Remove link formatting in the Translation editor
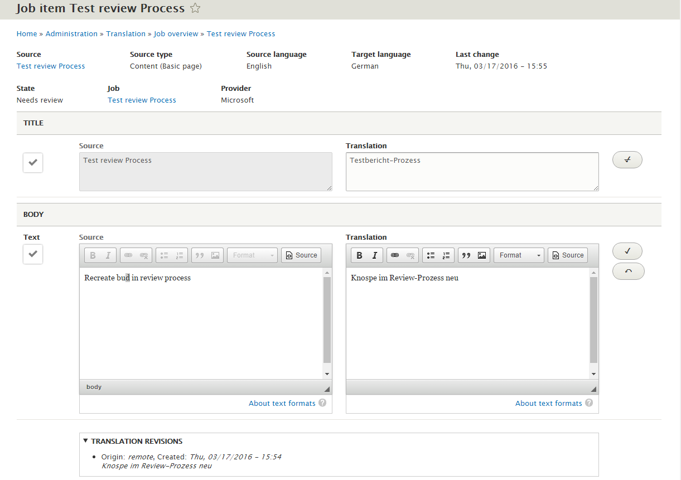This screenshot has width=681, height=480. point(409,255)
